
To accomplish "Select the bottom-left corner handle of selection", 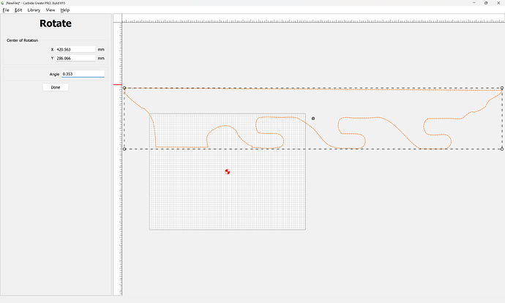I will click(x=124, y=149).
